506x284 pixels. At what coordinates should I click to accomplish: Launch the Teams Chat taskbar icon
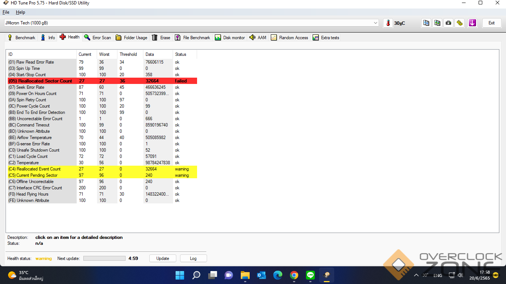229,275
